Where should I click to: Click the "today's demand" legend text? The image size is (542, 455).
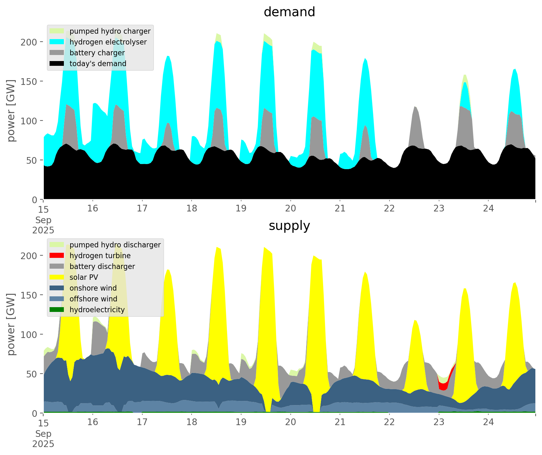coord(98,64)
